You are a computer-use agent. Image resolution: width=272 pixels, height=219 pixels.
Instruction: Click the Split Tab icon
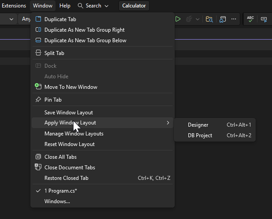(x=38, y=53)
